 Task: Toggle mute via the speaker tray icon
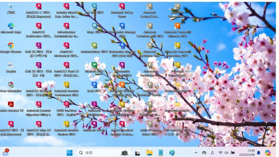(x=227, y=153)
